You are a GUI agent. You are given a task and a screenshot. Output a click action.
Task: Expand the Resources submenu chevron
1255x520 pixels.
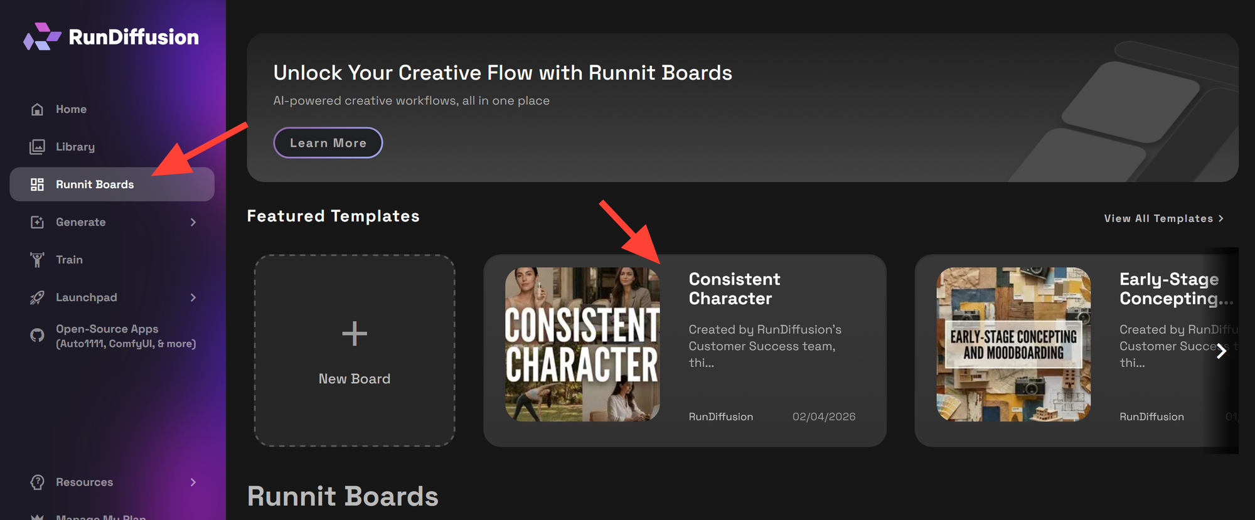click(x=193, y=482)
